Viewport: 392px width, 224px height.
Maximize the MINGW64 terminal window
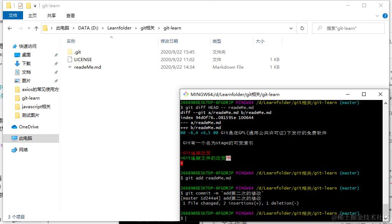click(364, 94)
